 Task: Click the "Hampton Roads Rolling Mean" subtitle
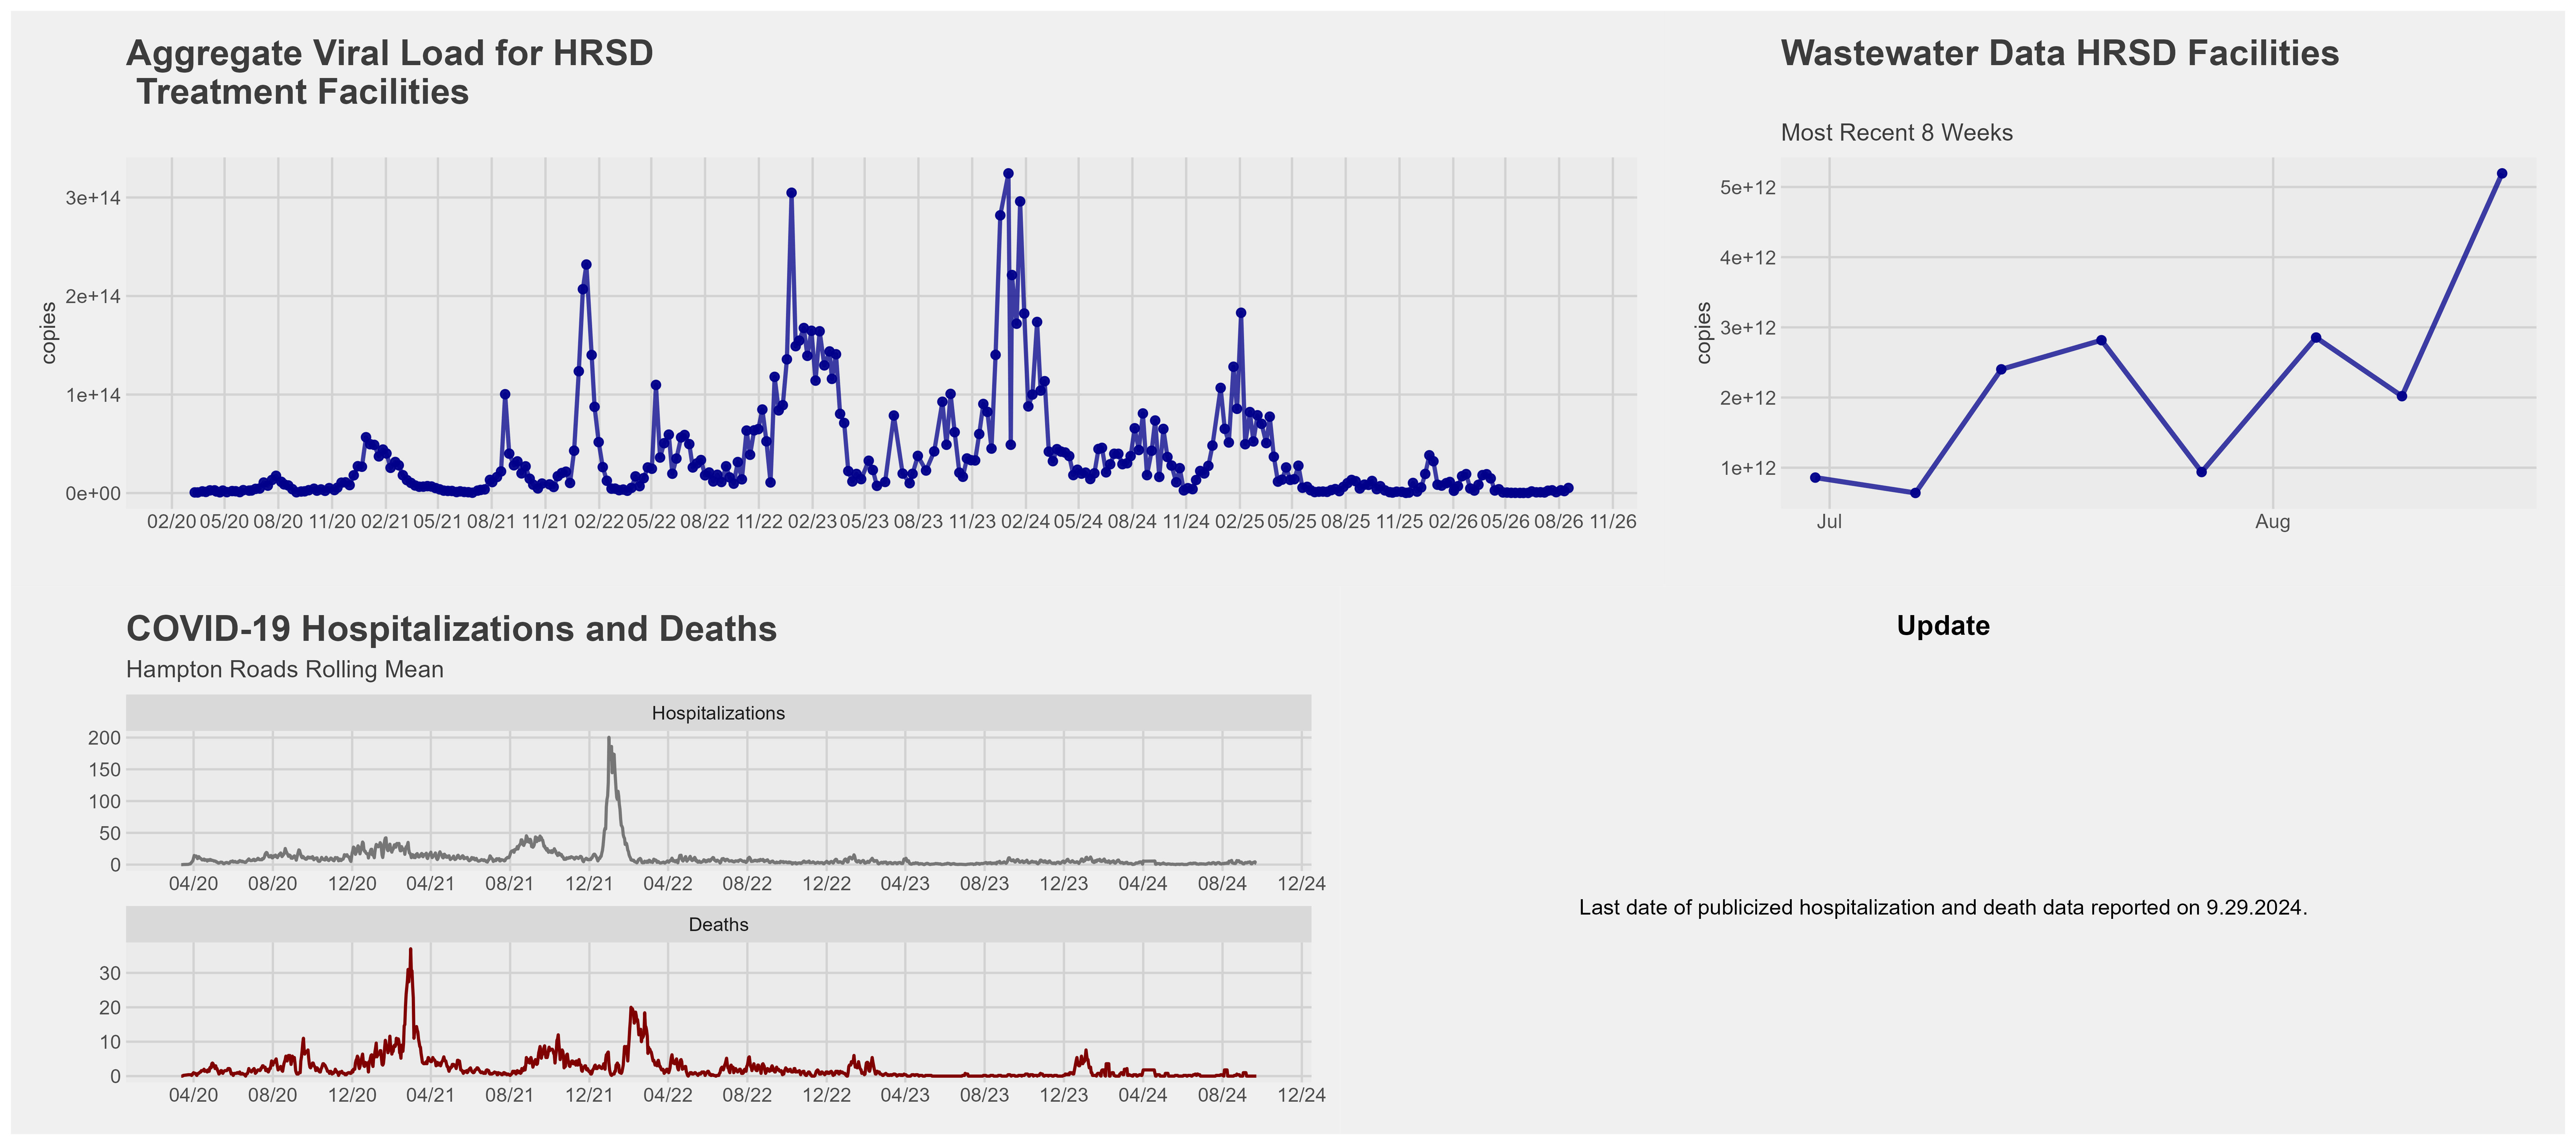(x=285, y=670)
